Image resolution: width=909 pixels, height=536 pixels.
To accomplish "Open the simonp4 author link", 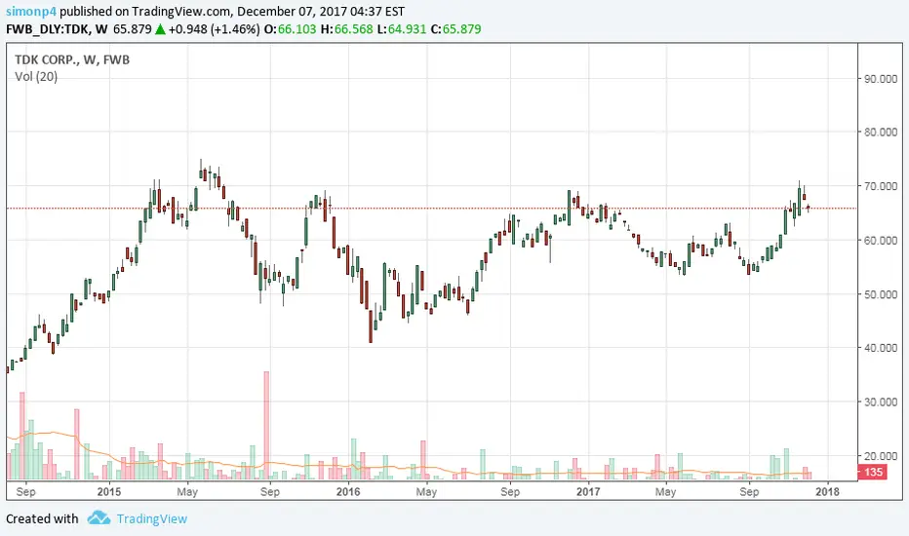I will (x=31, y=11).
